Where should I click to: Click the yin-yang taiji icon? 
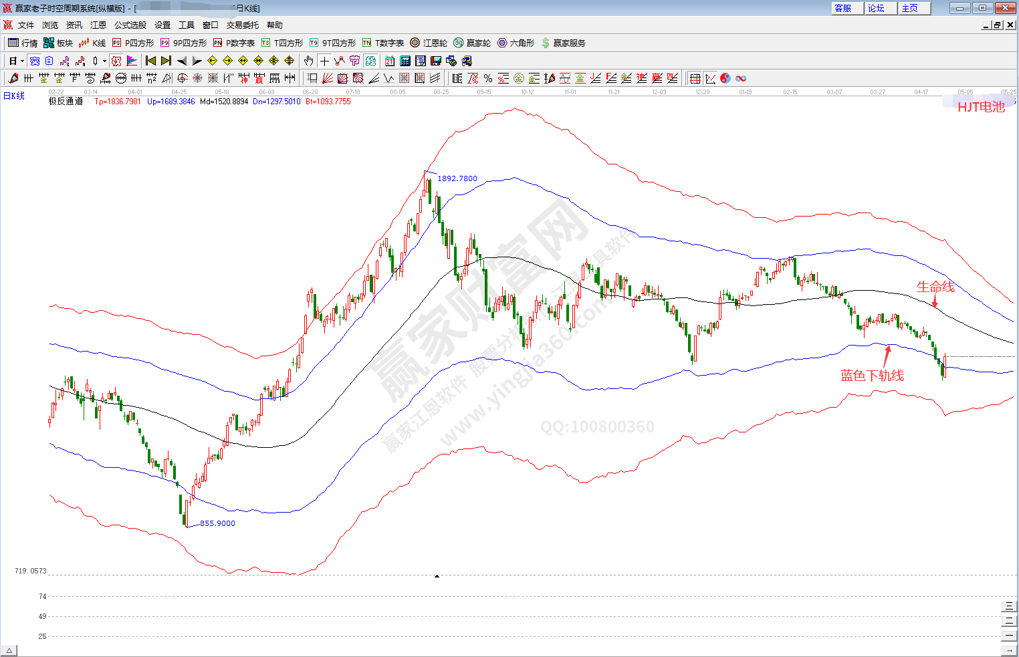[x=725, y=78]
